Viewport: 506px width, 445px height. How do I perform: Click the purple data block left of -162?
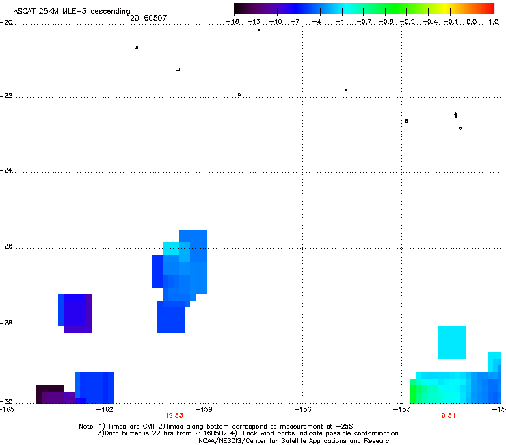(75, 313)
